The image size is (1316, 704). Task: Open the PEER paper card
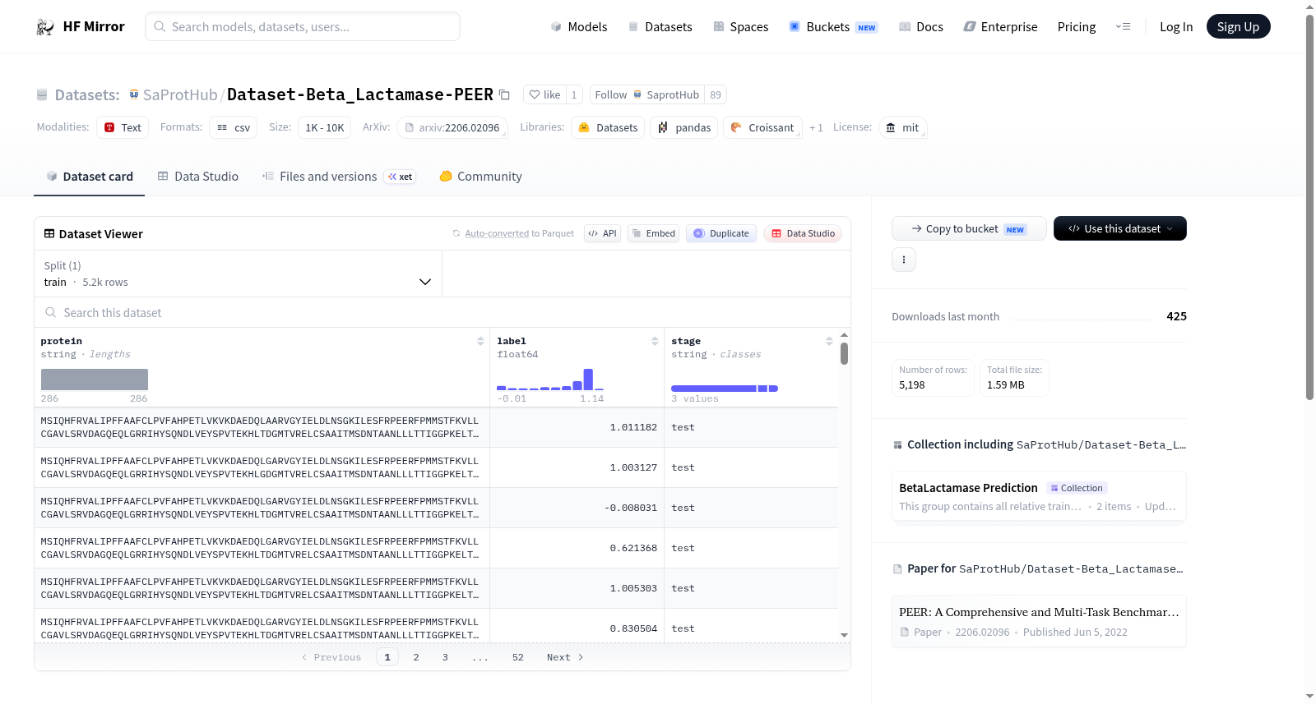pyautogui.click(x=1039, y=621)
